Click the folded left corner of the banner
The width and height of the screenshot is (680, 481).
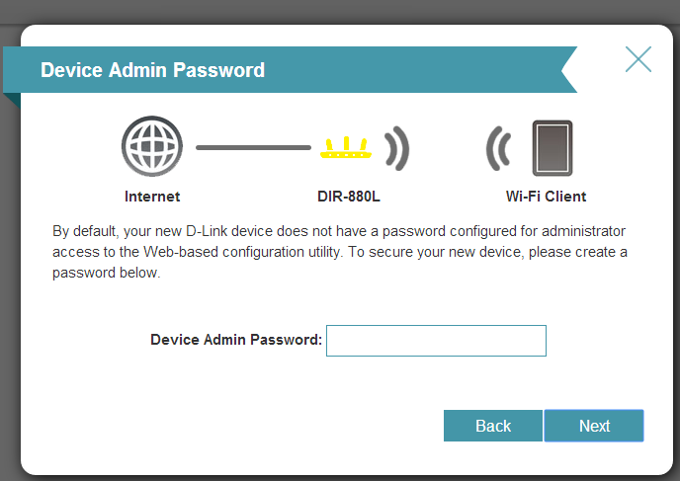(12, 100)
